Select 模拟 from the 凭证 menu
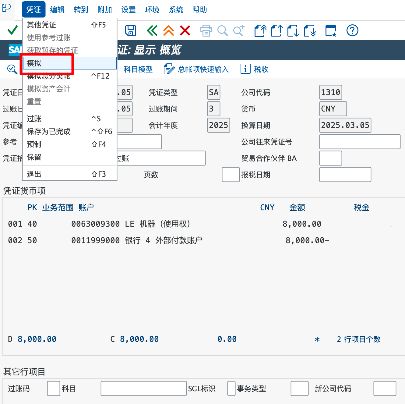 click(x=34, y=63)
